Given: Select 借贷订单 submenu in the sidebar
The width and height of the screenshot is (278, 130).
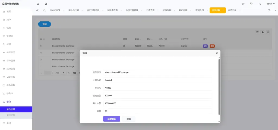Looking at the screenshot, I should coord(16,115).
